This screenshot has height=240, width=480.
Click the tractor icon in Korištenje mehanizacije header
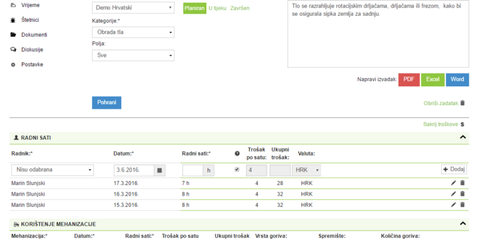[16, 224]
